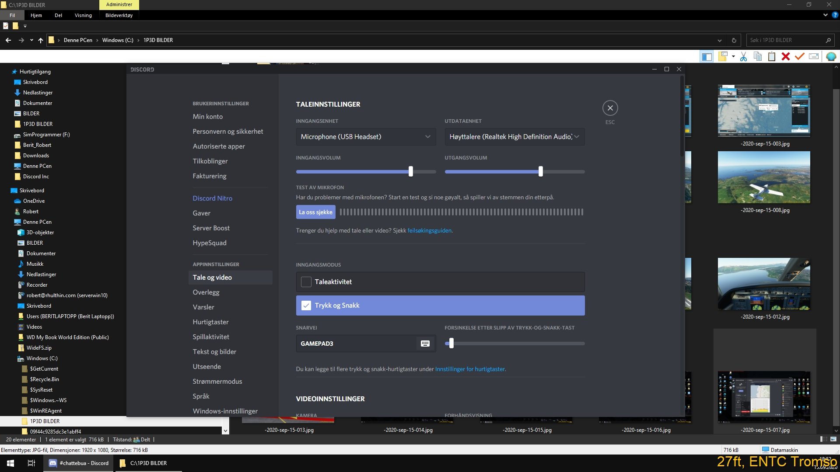Viewport: 840px width, 472px height.
Task: Navigate to Personvern og sikkerhet settings
Action: [x=227, y=131]
